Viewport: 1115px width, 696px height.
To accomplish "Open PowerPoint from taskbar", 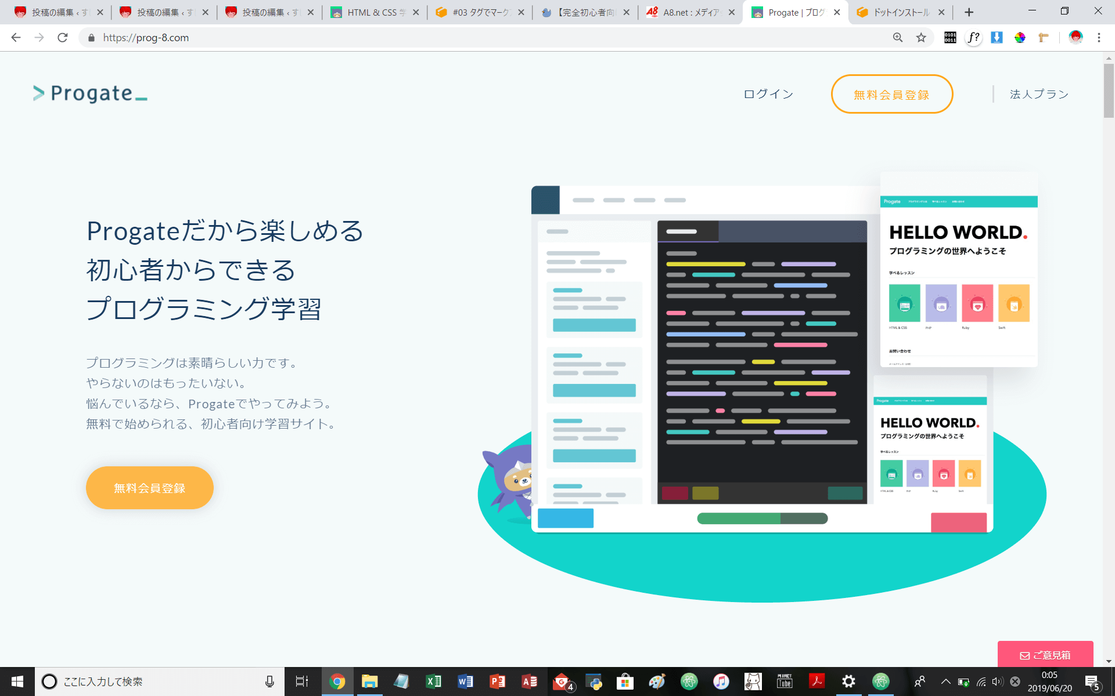I will [x=497, y=681].
